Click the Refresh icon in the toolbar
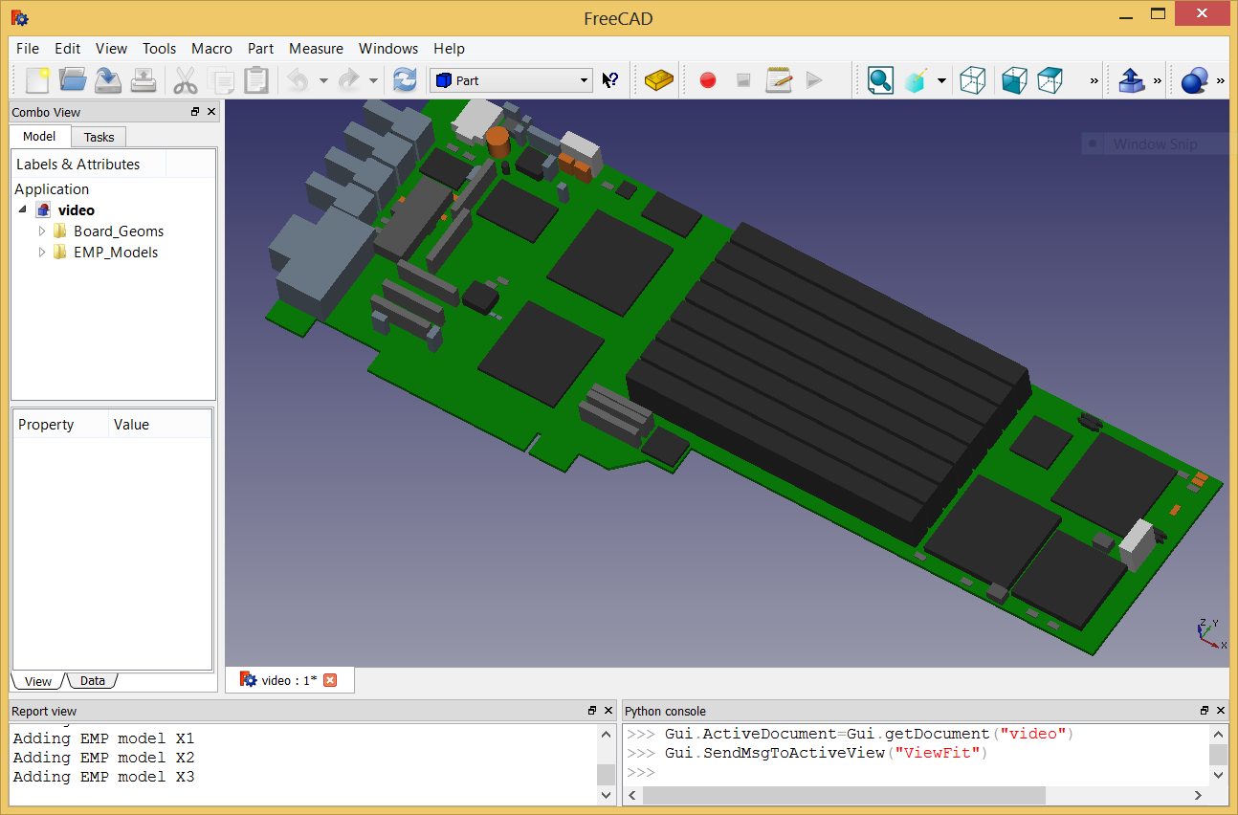Image resolution: width=1238 pixels, height=815 pixels. point(405,80)
